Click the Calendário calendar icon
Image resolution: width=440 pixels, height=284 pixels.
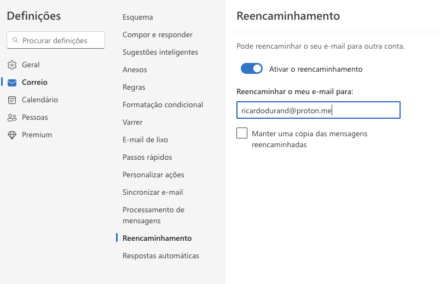(12, 100)
